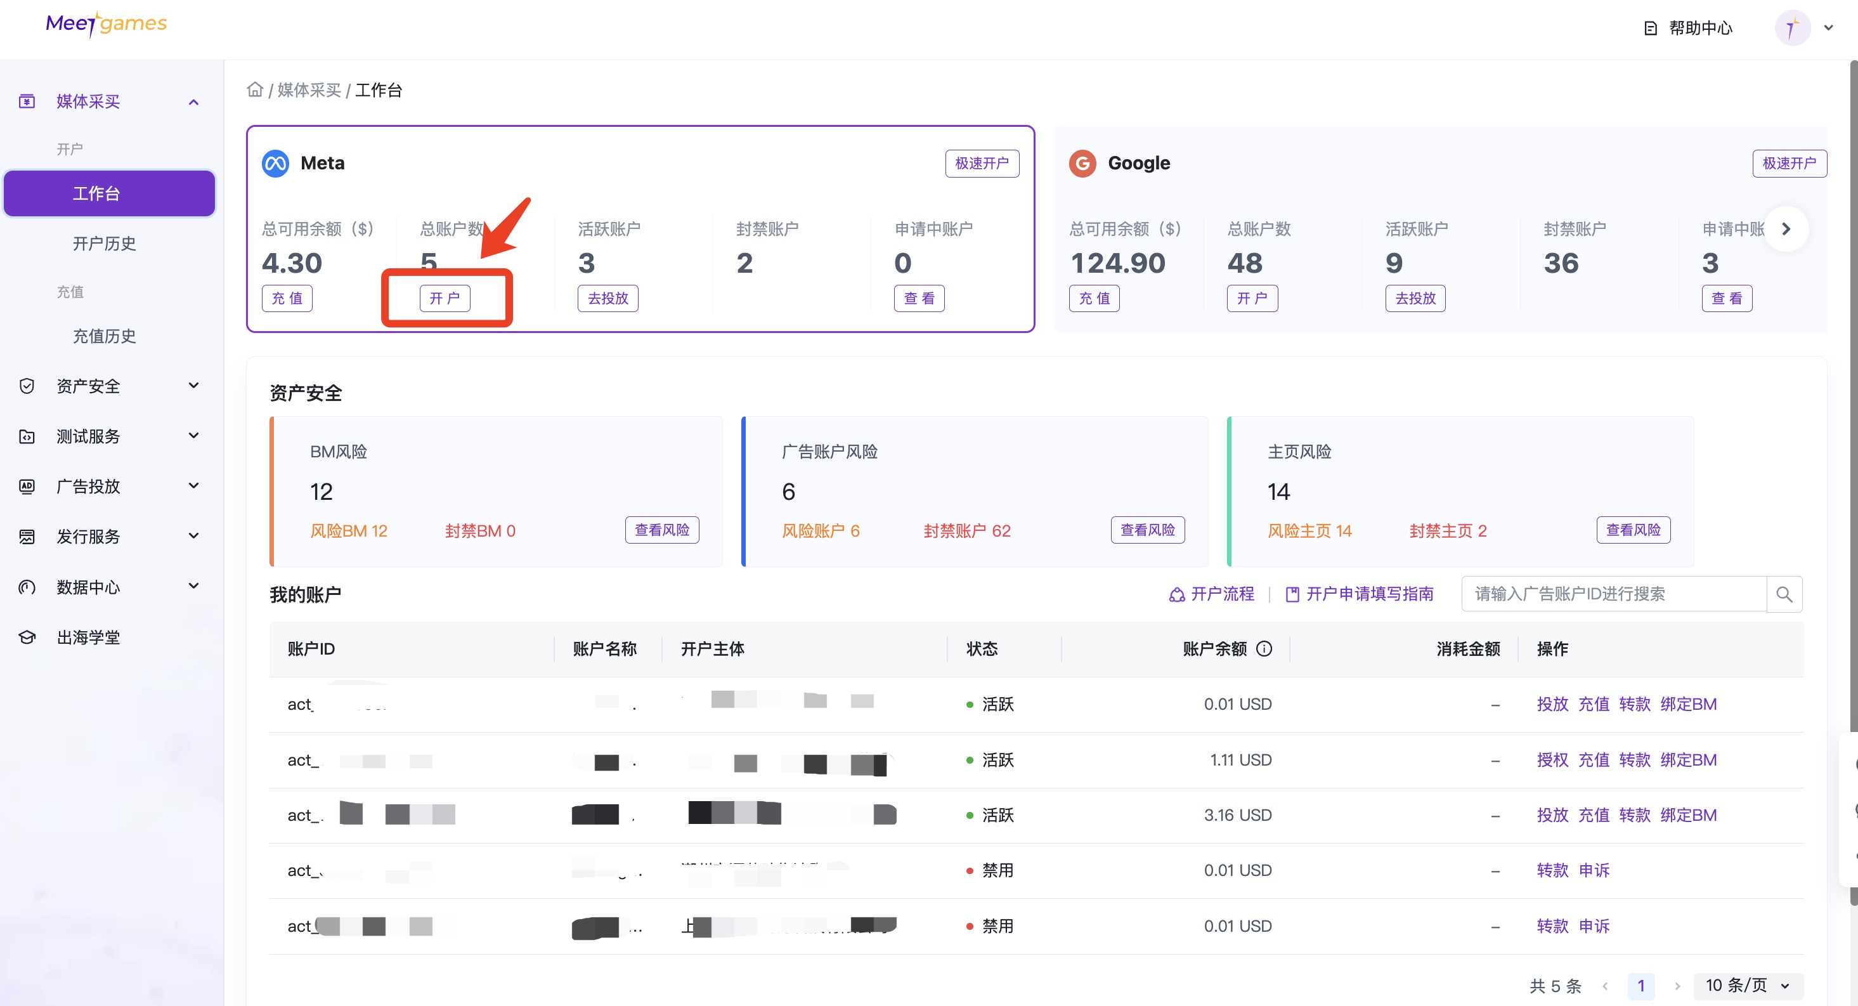Click Google 去投放 button
Viewport: 1858px width, 1006px height.
coord(1415,298)
